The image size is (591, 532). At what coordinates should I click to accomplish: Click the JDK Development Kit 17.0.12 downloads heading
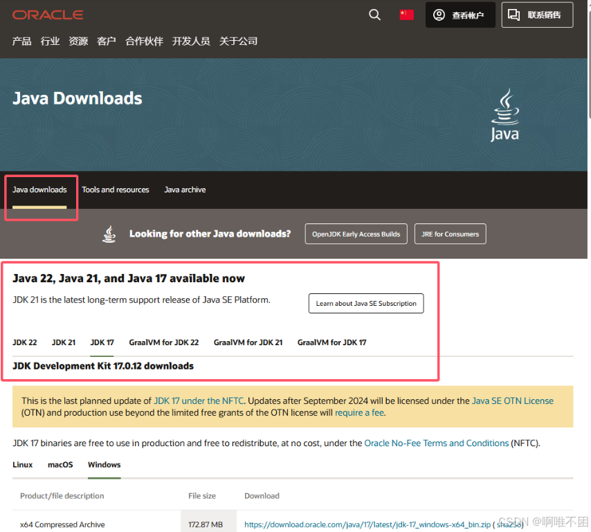pos(103,366)
